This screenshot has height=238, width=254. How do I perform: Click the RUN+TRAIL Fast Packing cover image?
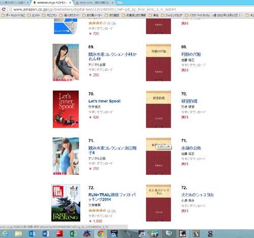pos(66,203)
